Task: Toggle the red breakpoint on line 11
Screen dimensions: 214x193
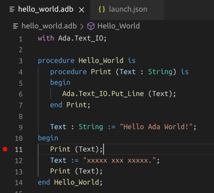Action: click(5, 149)
